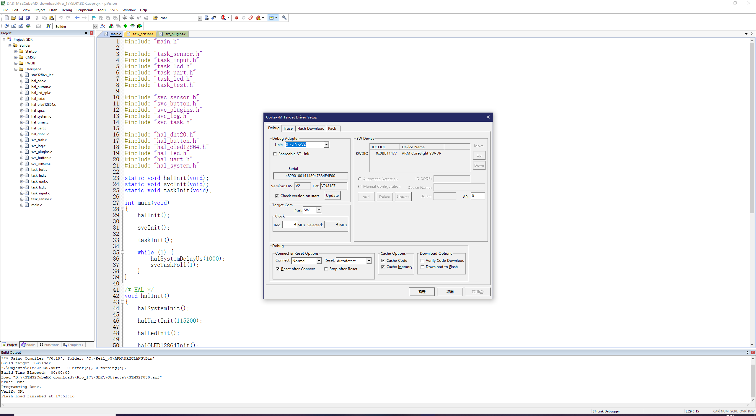Open the Peripherals menu
The width and height of the screenshot is (756, 416).
pos(85,10)
